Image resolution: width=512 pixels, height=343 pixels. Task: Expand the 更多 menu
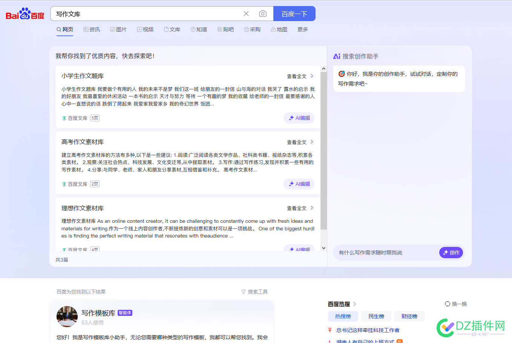click(x=303, y=29)
